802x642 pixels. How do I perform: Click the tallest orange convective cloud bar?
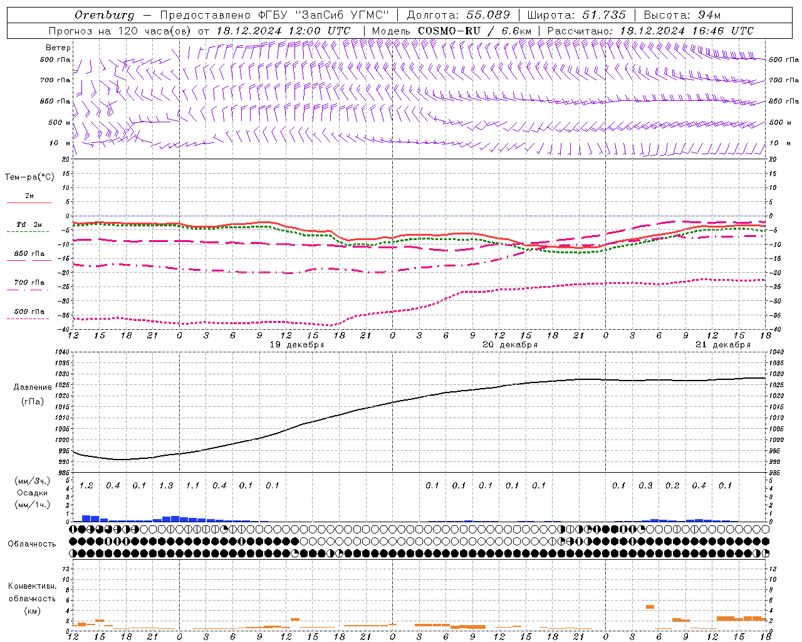coord(650,607)
